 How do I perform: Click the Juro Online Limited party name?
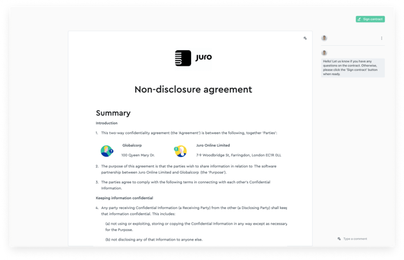tap(213, 145)
